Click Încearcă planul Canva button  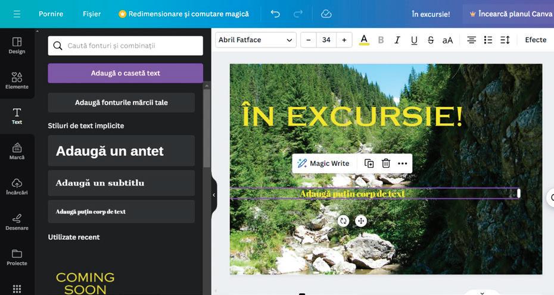510,14
